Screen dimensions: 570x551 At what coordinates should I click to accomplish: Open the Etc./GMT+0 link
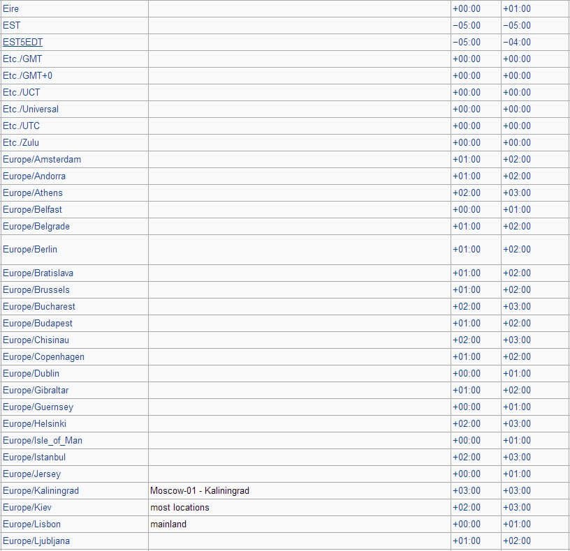pos(28,75)
